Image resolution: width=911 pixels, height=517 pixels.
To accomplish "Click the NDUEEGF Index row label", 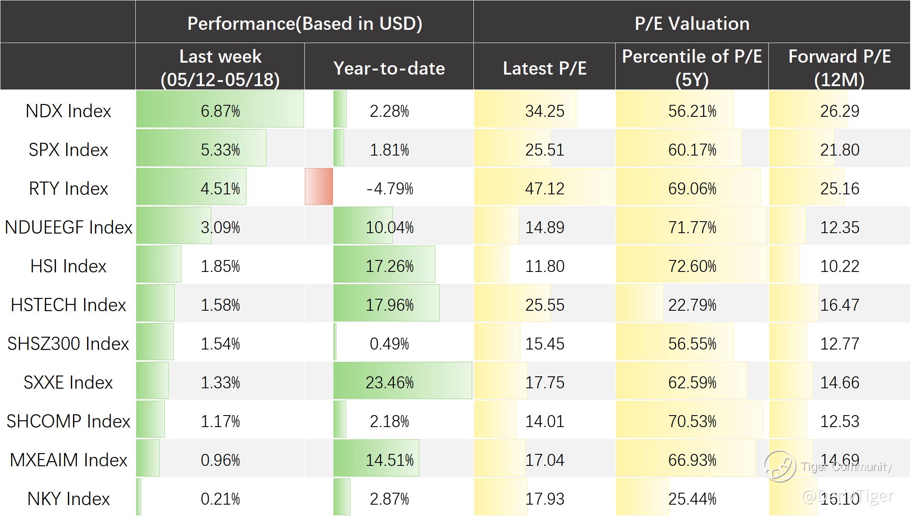I will pyautogui.click(x=68, y=227).
